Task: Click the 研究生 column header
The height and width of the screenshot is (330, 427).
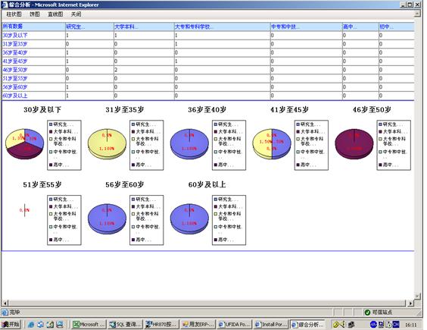Action: click(76, 27)
